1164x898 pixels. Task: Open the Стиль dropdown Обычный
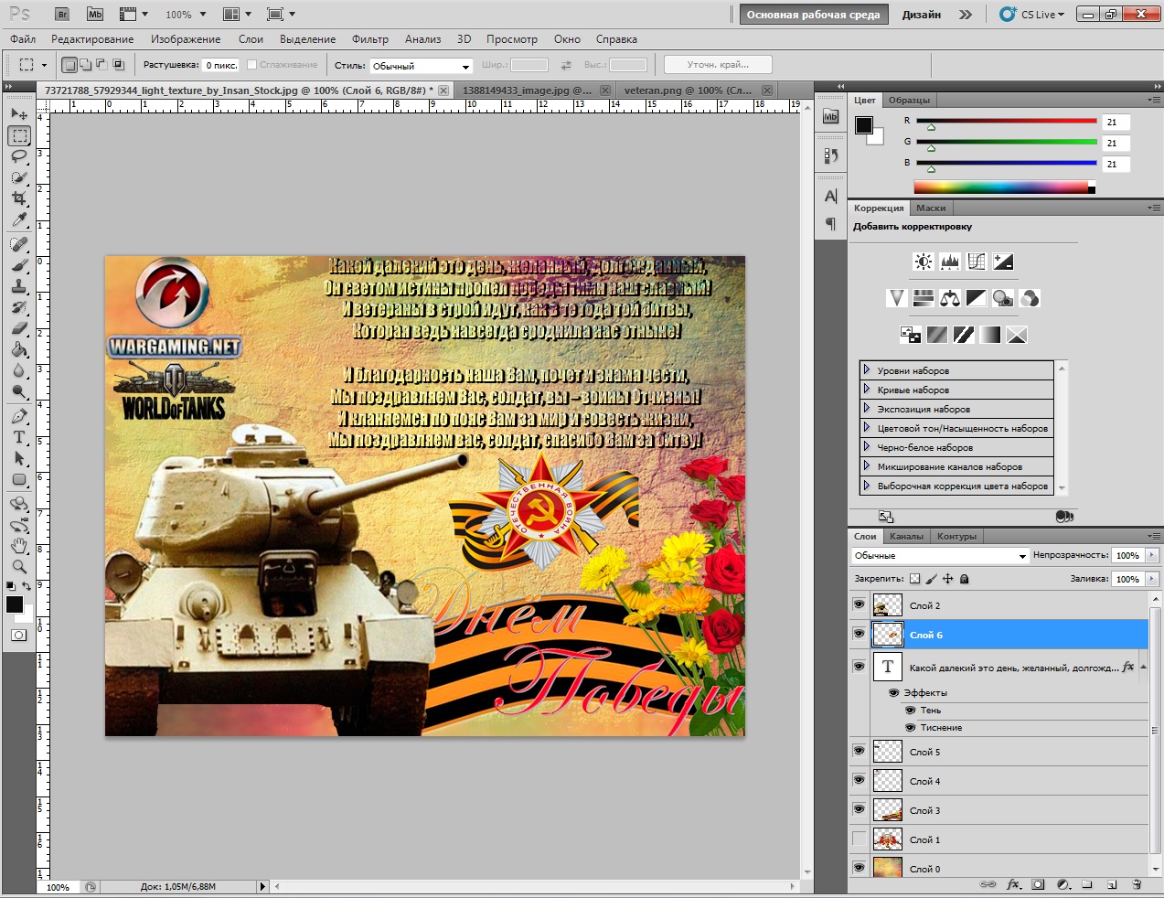tap(421, 66)
